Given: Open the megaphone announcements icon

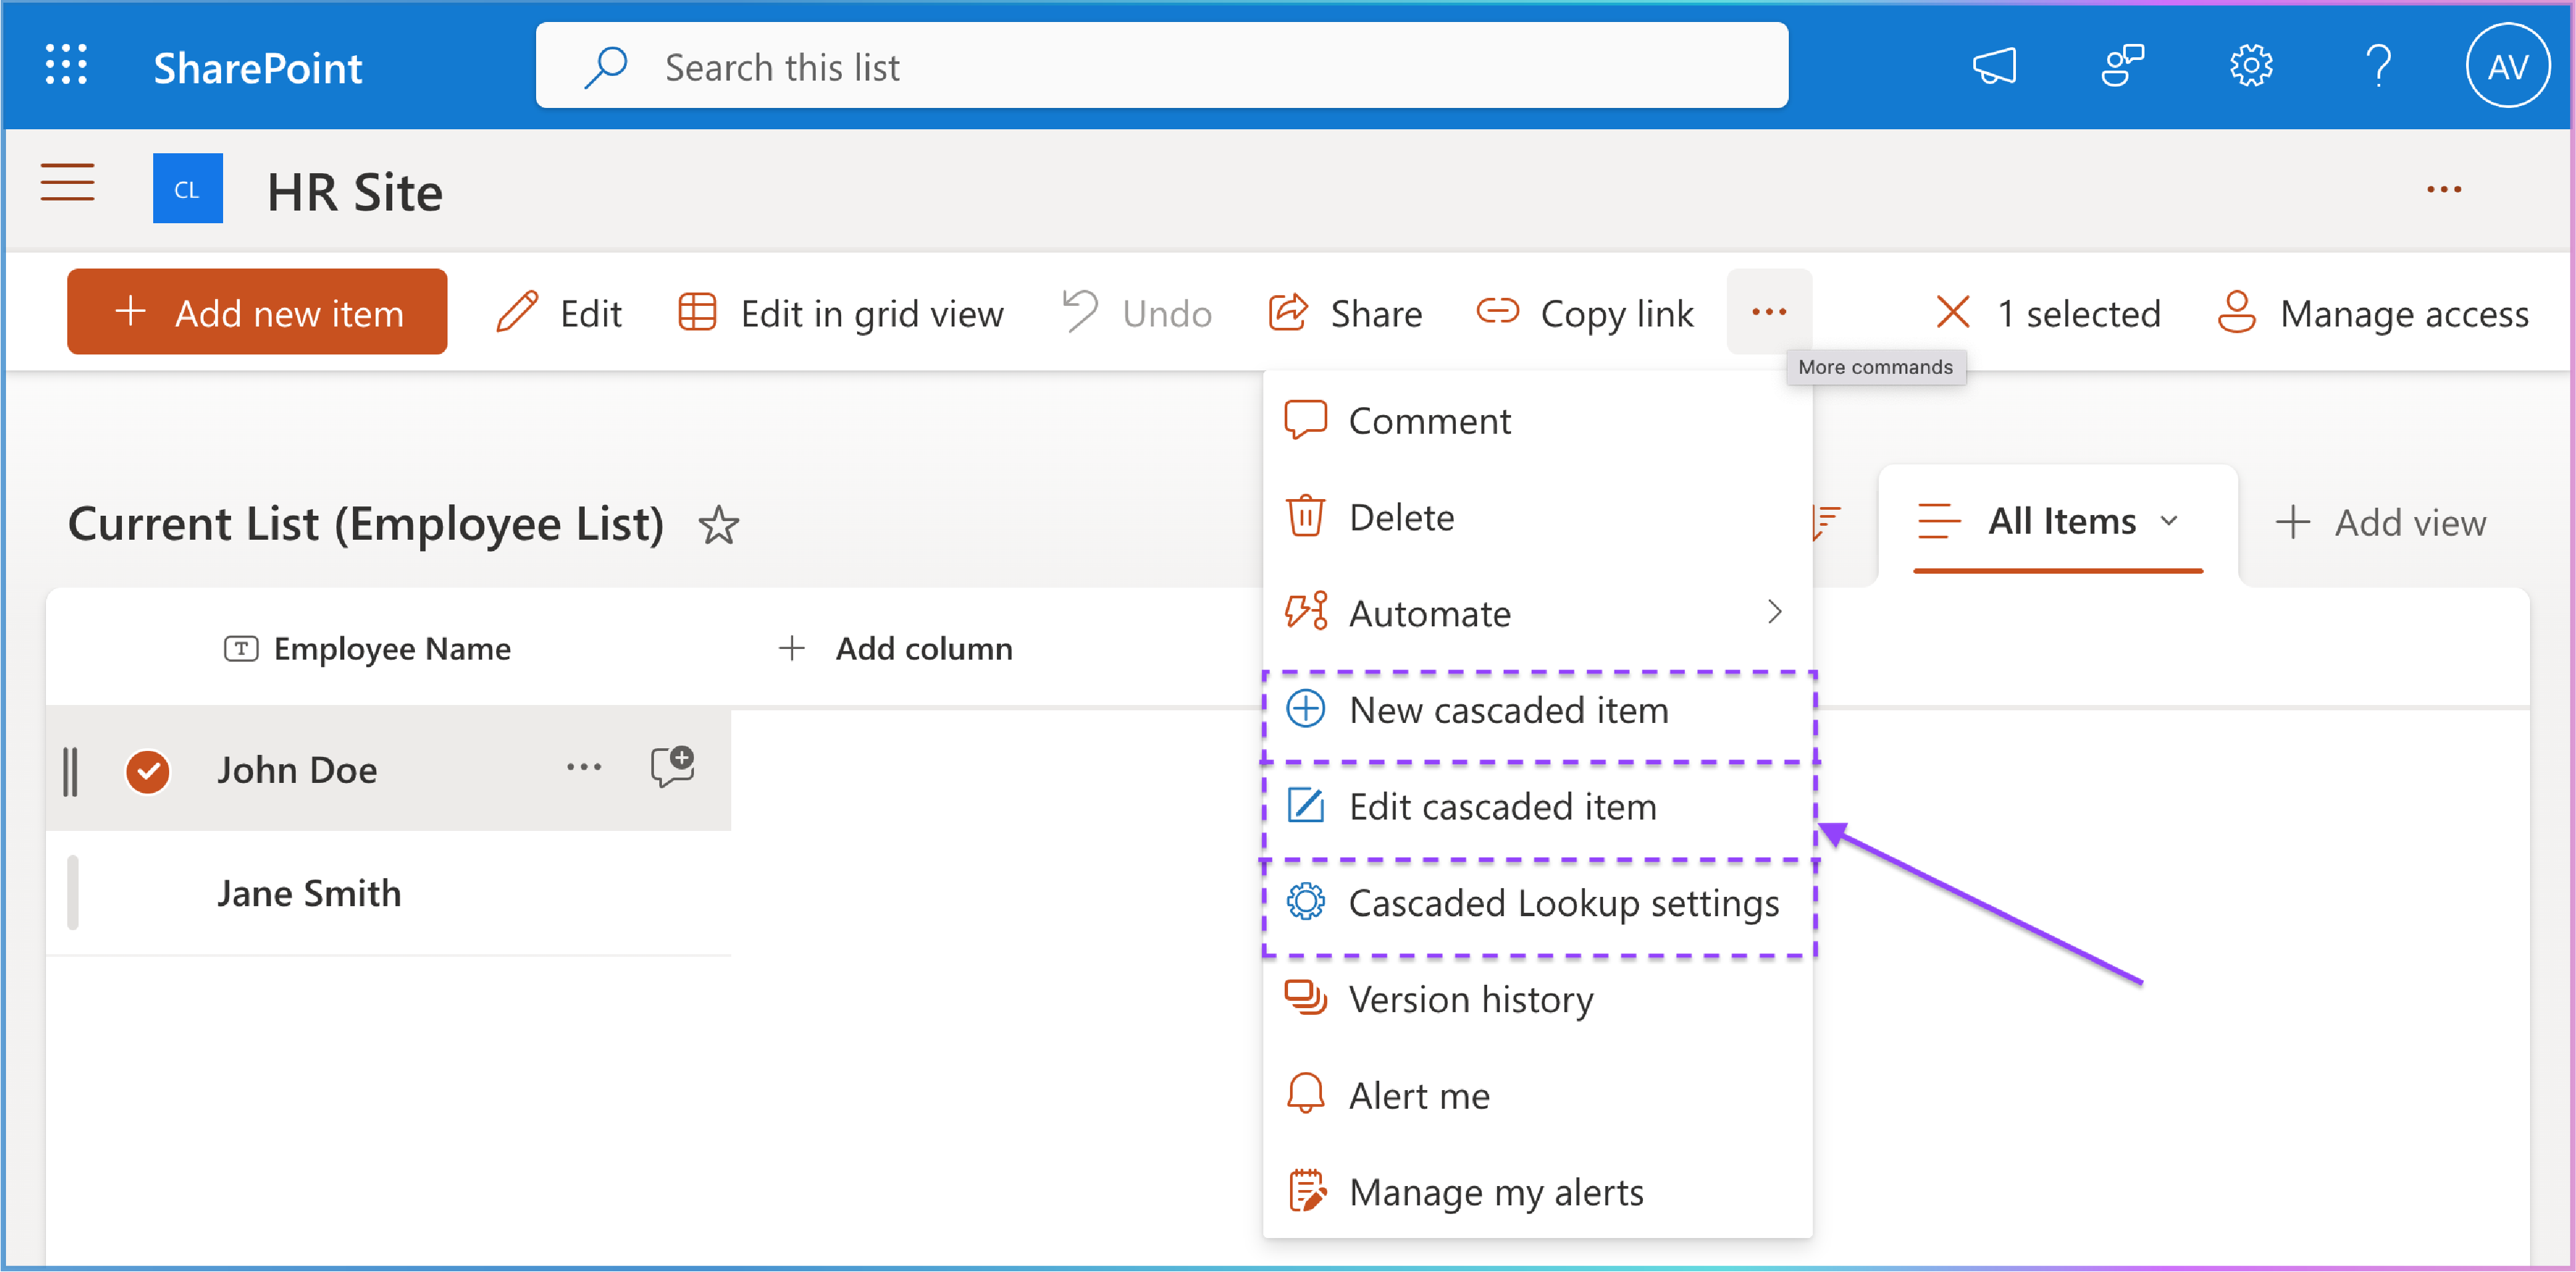Looking at the screenshot, I should click(1994, 66).
